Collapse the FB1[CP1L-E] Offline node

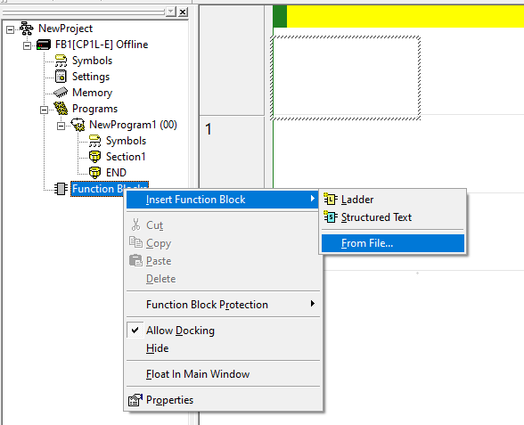coord(27,45)
